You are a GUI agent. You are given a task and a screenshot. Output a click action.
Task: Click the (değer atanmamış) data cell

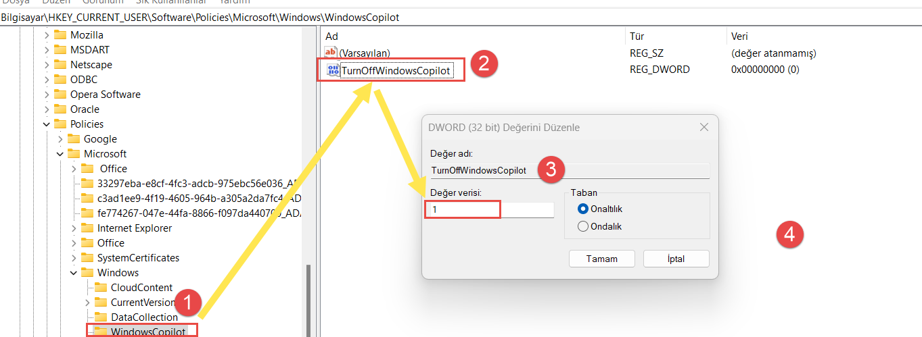click(774, 53)
